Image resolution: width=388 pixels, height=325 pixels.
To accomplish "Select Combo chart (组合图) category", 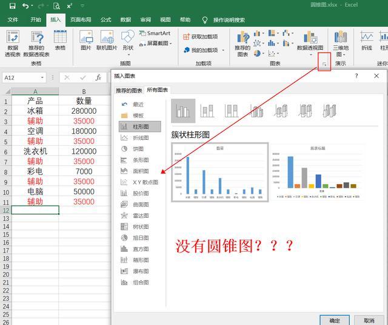I will tap(140, 282).
